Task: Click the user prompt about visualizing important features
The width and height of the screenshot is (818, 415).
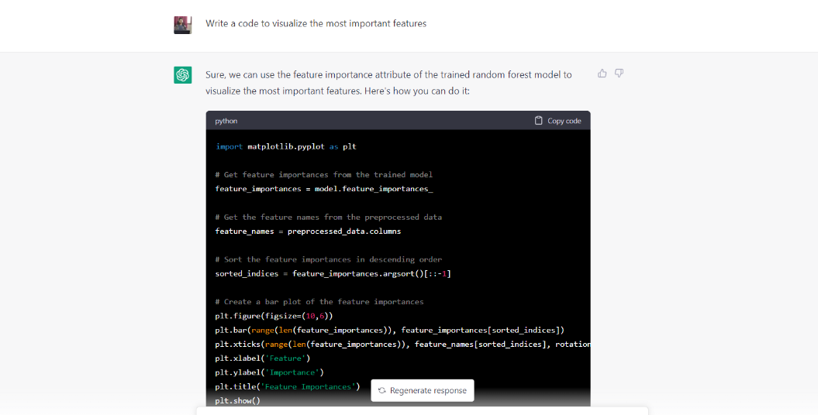Action: pos(316,23)
